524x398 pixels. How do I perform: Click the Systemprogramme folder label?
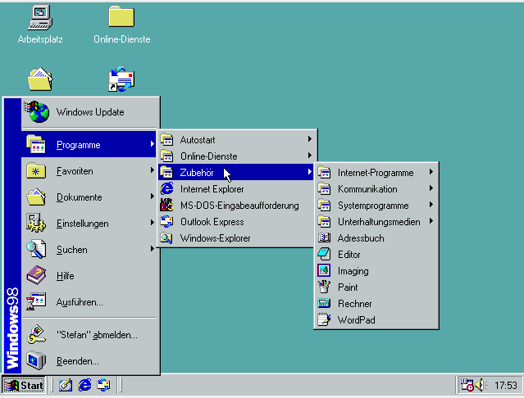(373, 206)
